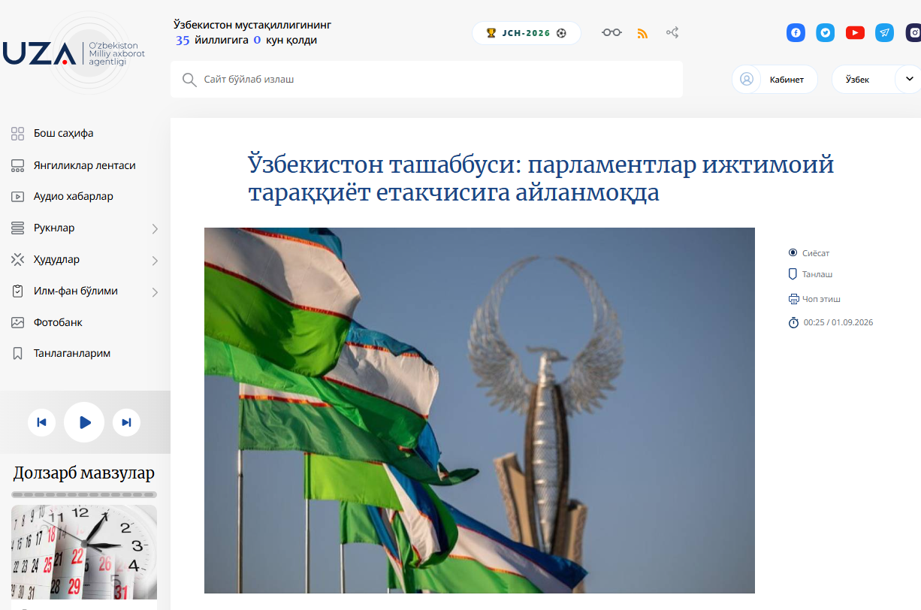Click the Кабинет button
This screenshot has height=610, width=921.
[775, 79]
